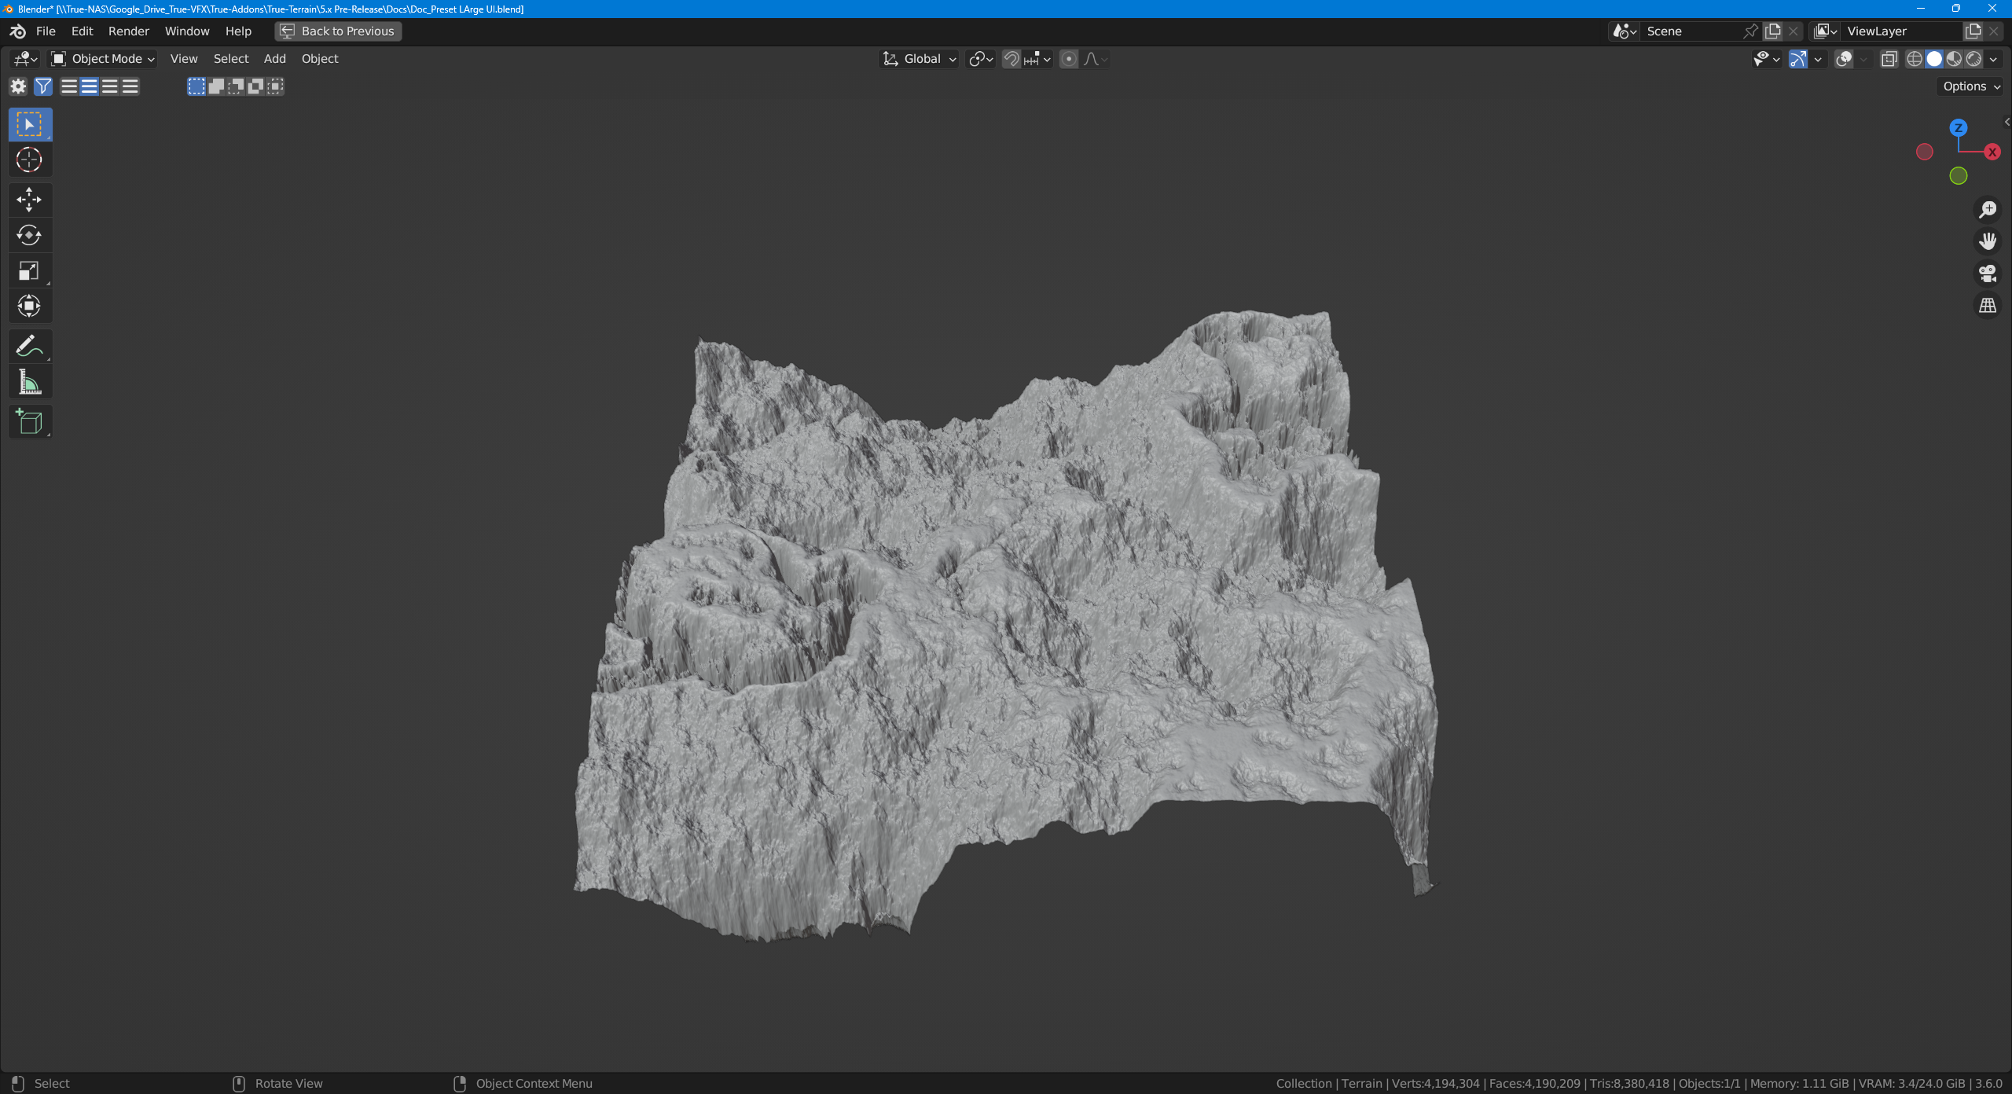The width and height of the screenshot is (2012, 1094).
Task: Expand the viewport Options dropdown
Action: (x=1971, y=86)
